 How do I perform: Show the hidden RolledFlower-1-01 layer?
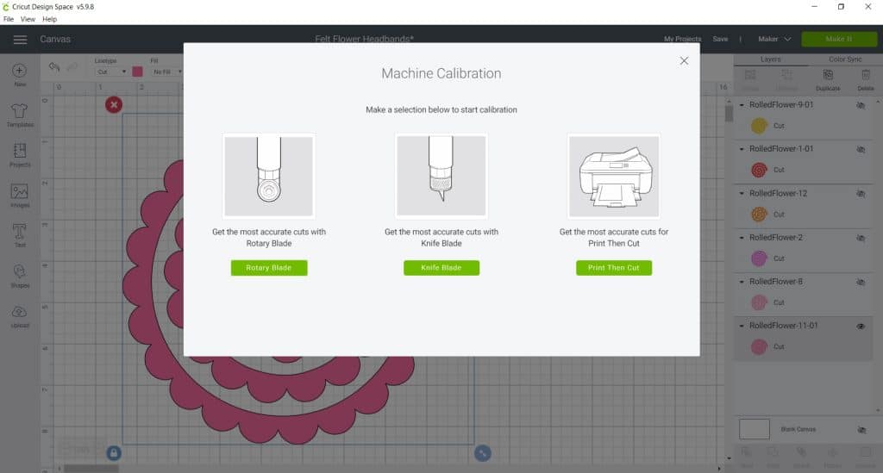pos(861,149)
